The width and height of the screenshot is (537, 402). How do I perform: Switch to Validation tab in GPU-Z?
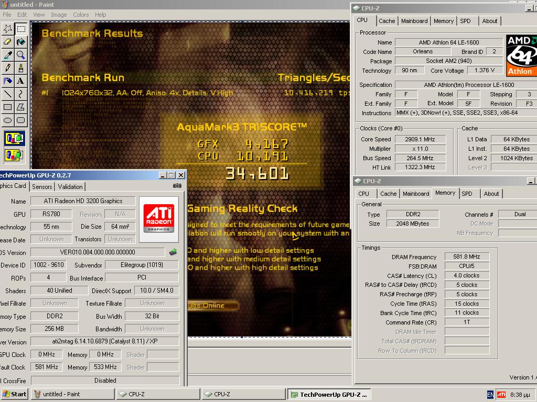70,187
